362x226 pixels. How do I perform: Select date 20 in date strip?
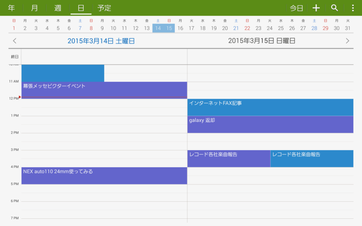[x=225, y=28]
